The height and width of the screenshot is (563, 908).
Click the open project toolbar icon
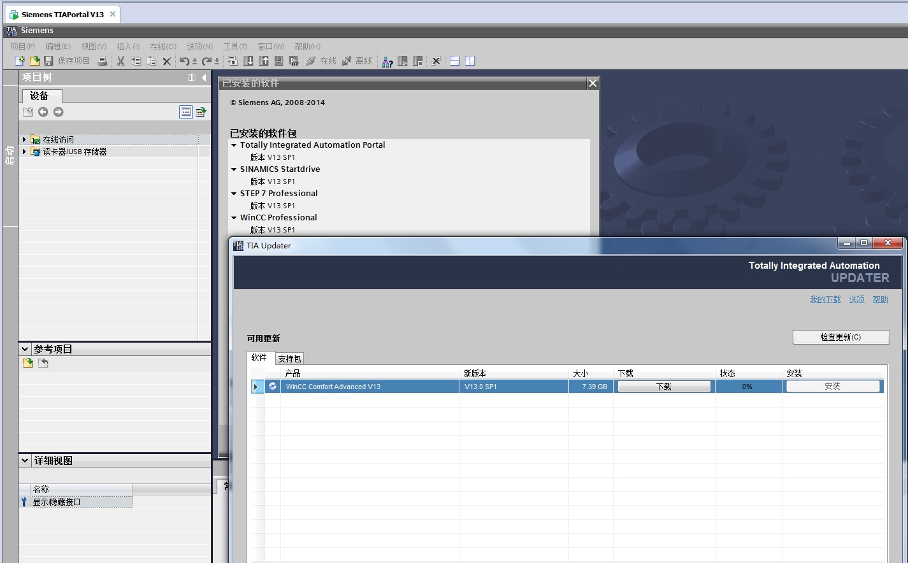click(34, 61)
